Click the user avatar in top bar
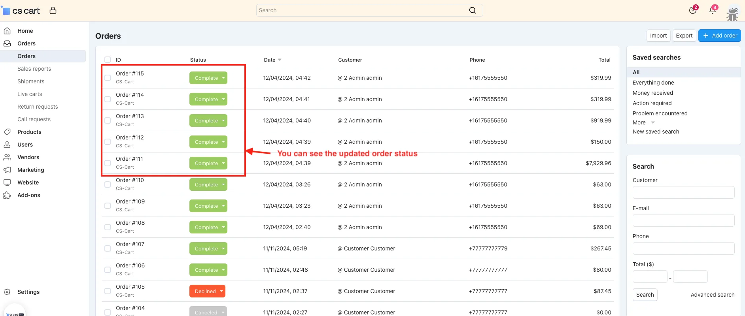Screen dimensions: 745x316 pyautogui.click(x=733, y=13)
